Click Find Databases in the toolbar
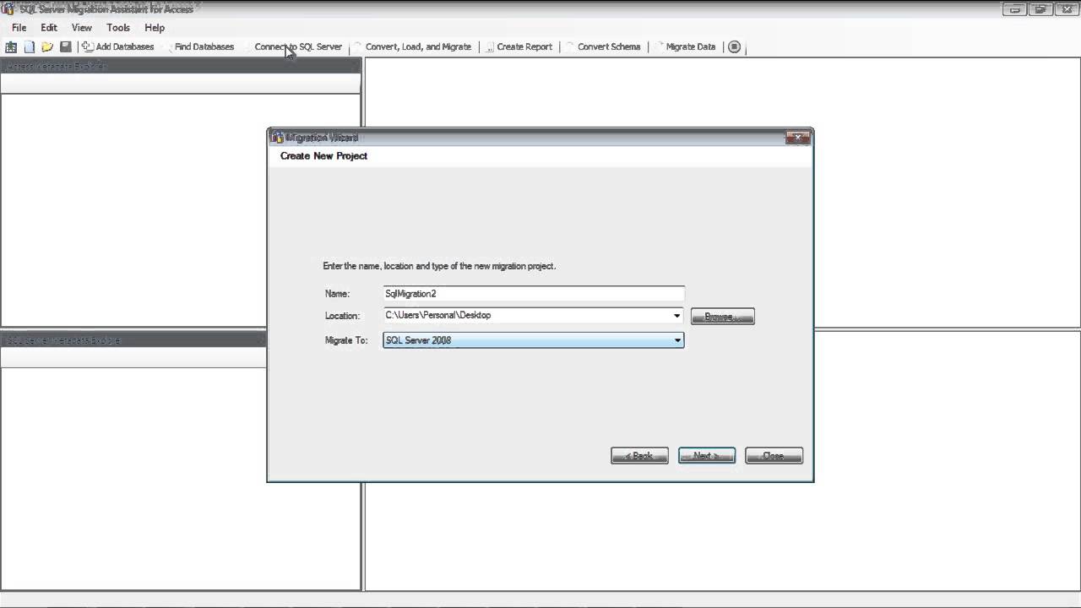Image resolution: width=1081 pixels, height=608 pixels. [x=203, y=47]
